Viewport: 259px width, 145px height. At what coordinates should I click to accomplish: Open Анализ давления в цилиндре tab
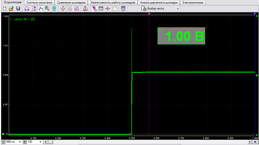[159, 3]
